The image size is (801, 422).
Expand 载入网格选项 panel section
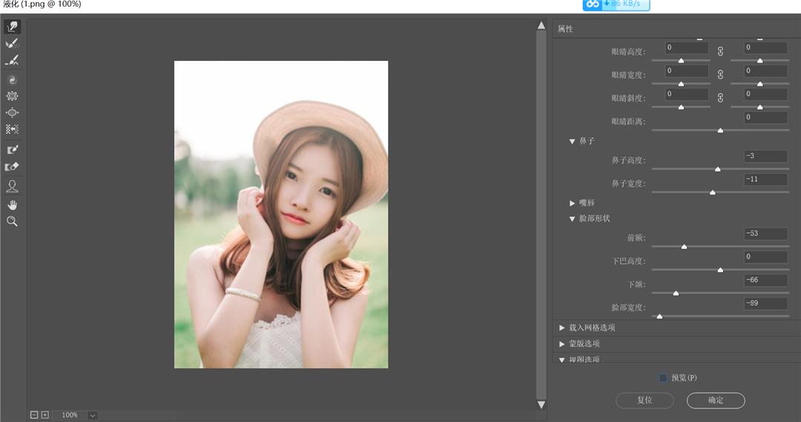[x=561, y=327]
